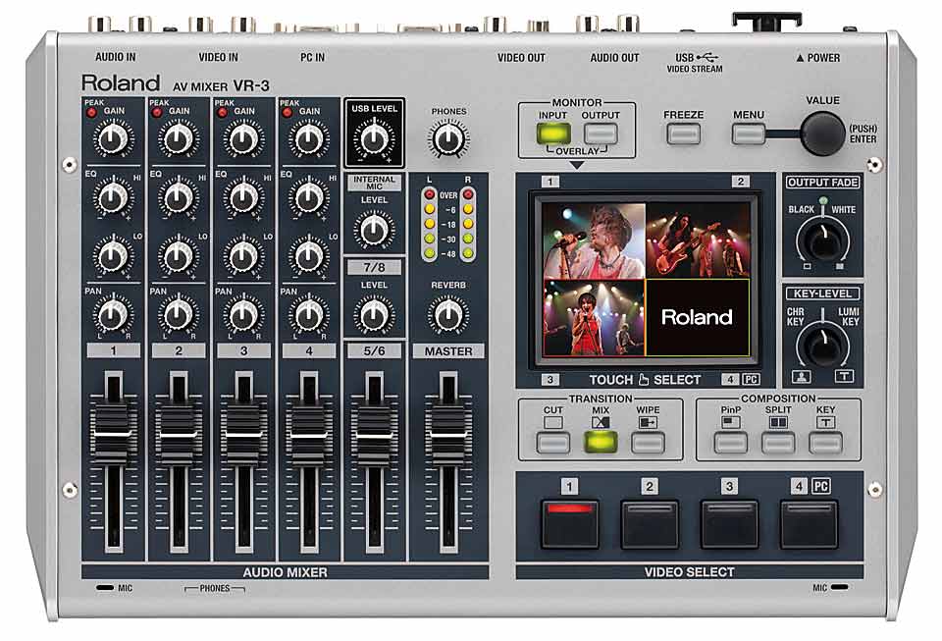Image resolution: width=942 pixels, height=641 pixels.
Task: Select the WIPE transition button
Action: [x=649, y=443]
